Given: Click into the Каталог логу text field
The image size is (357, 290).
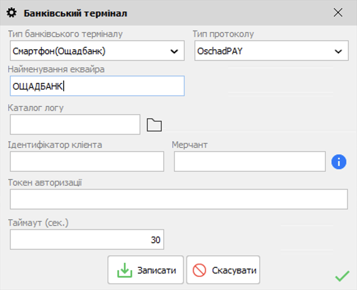Looking at the screenshot, I should 75,124.
